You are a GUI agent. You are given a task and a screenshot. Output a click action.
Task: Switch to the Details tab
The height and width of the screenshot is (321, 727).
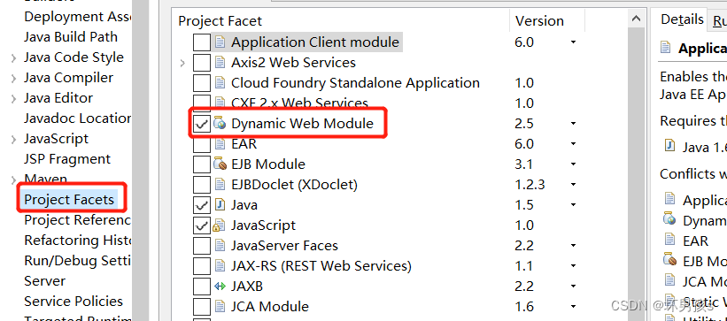pyautogui.click(x=682, y=19)
